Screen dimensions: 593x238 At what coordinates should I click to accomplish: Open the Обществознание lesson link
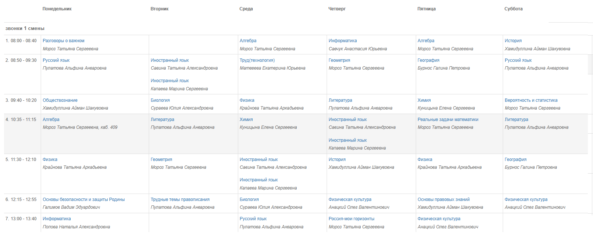point(60,100)
